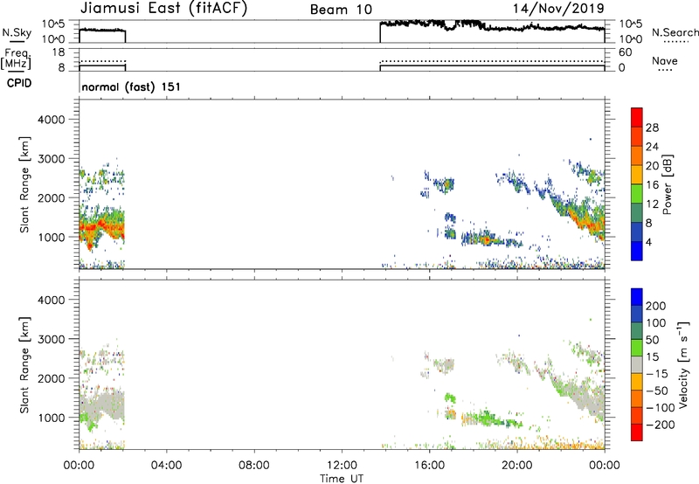Click the "08:00" time tick label
Image resolution: width=699 pixels, height=484 pixels.
coord(254,466)
